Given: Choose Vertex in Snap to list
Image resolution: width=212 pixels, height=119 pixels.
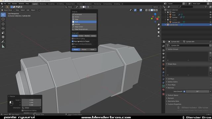Looking at the screenshot, I should coord(84,17).
